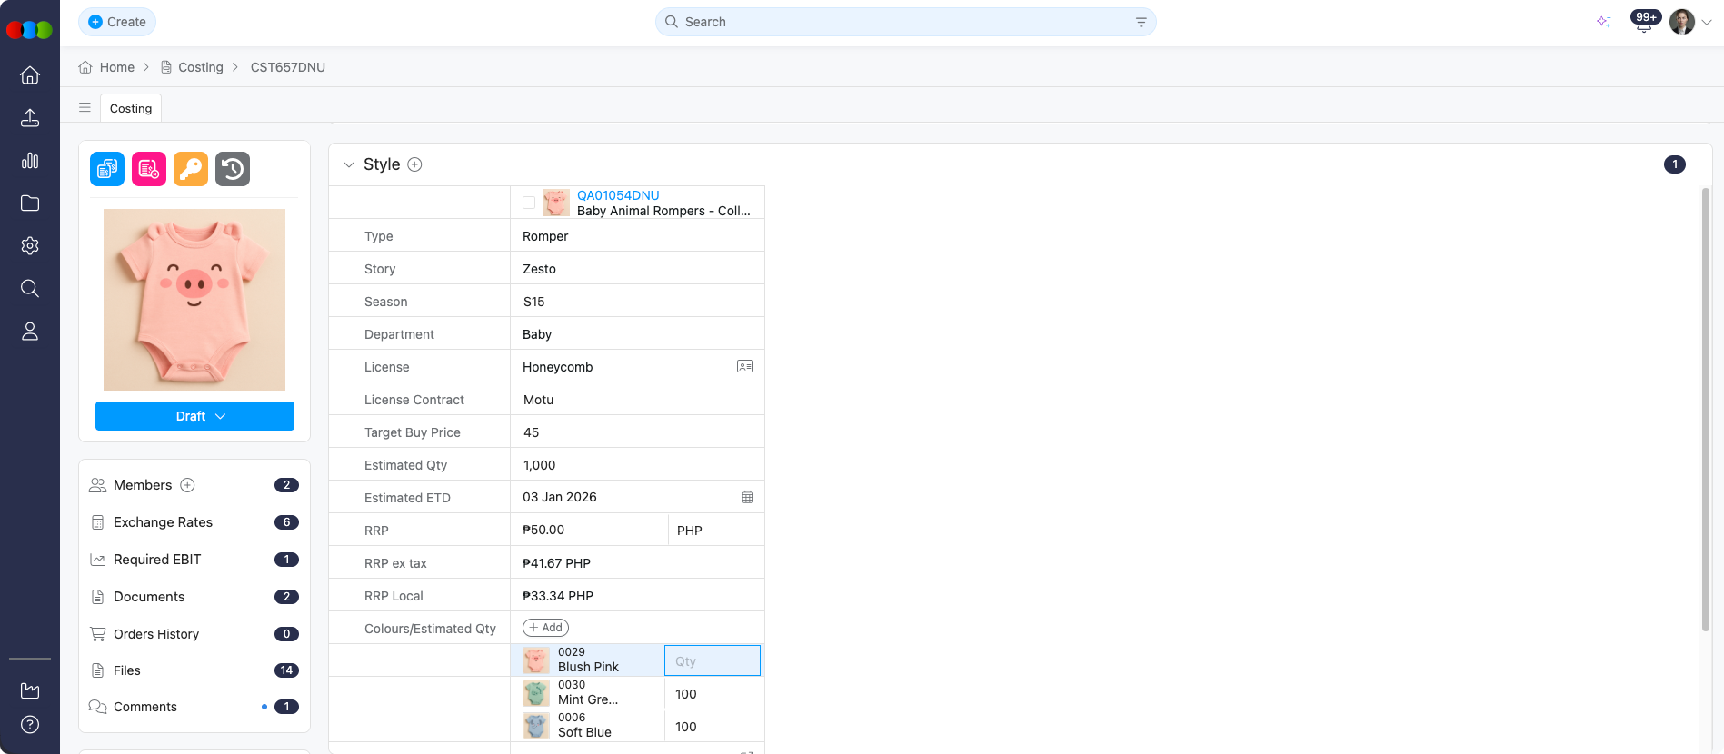Tick the checkbox beside QA01054DNU style
Image resolution: width=1724 pixels, height=754 pixels.
coord(529,203)
